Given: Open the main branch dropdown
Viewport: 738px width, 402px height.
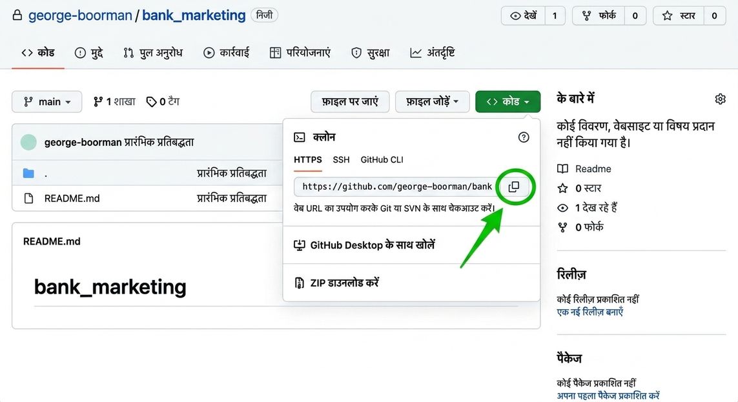Looking at the screenshot, I should (x=47, y=101).
